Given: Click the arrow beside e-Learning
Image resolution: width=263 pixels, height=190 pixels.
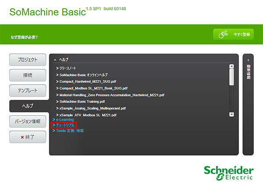Looking at the screenshot, I should point(54,120).
